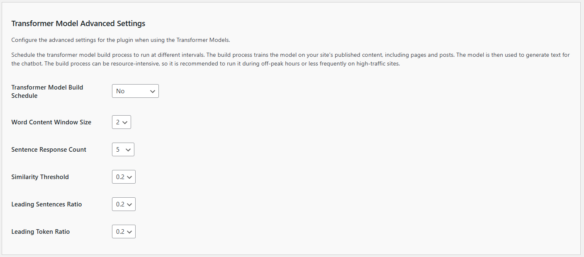Change the Similarity Threshold value dropdown
The width and height of the screenshot is (584, 257).
(x=124, y=177)
